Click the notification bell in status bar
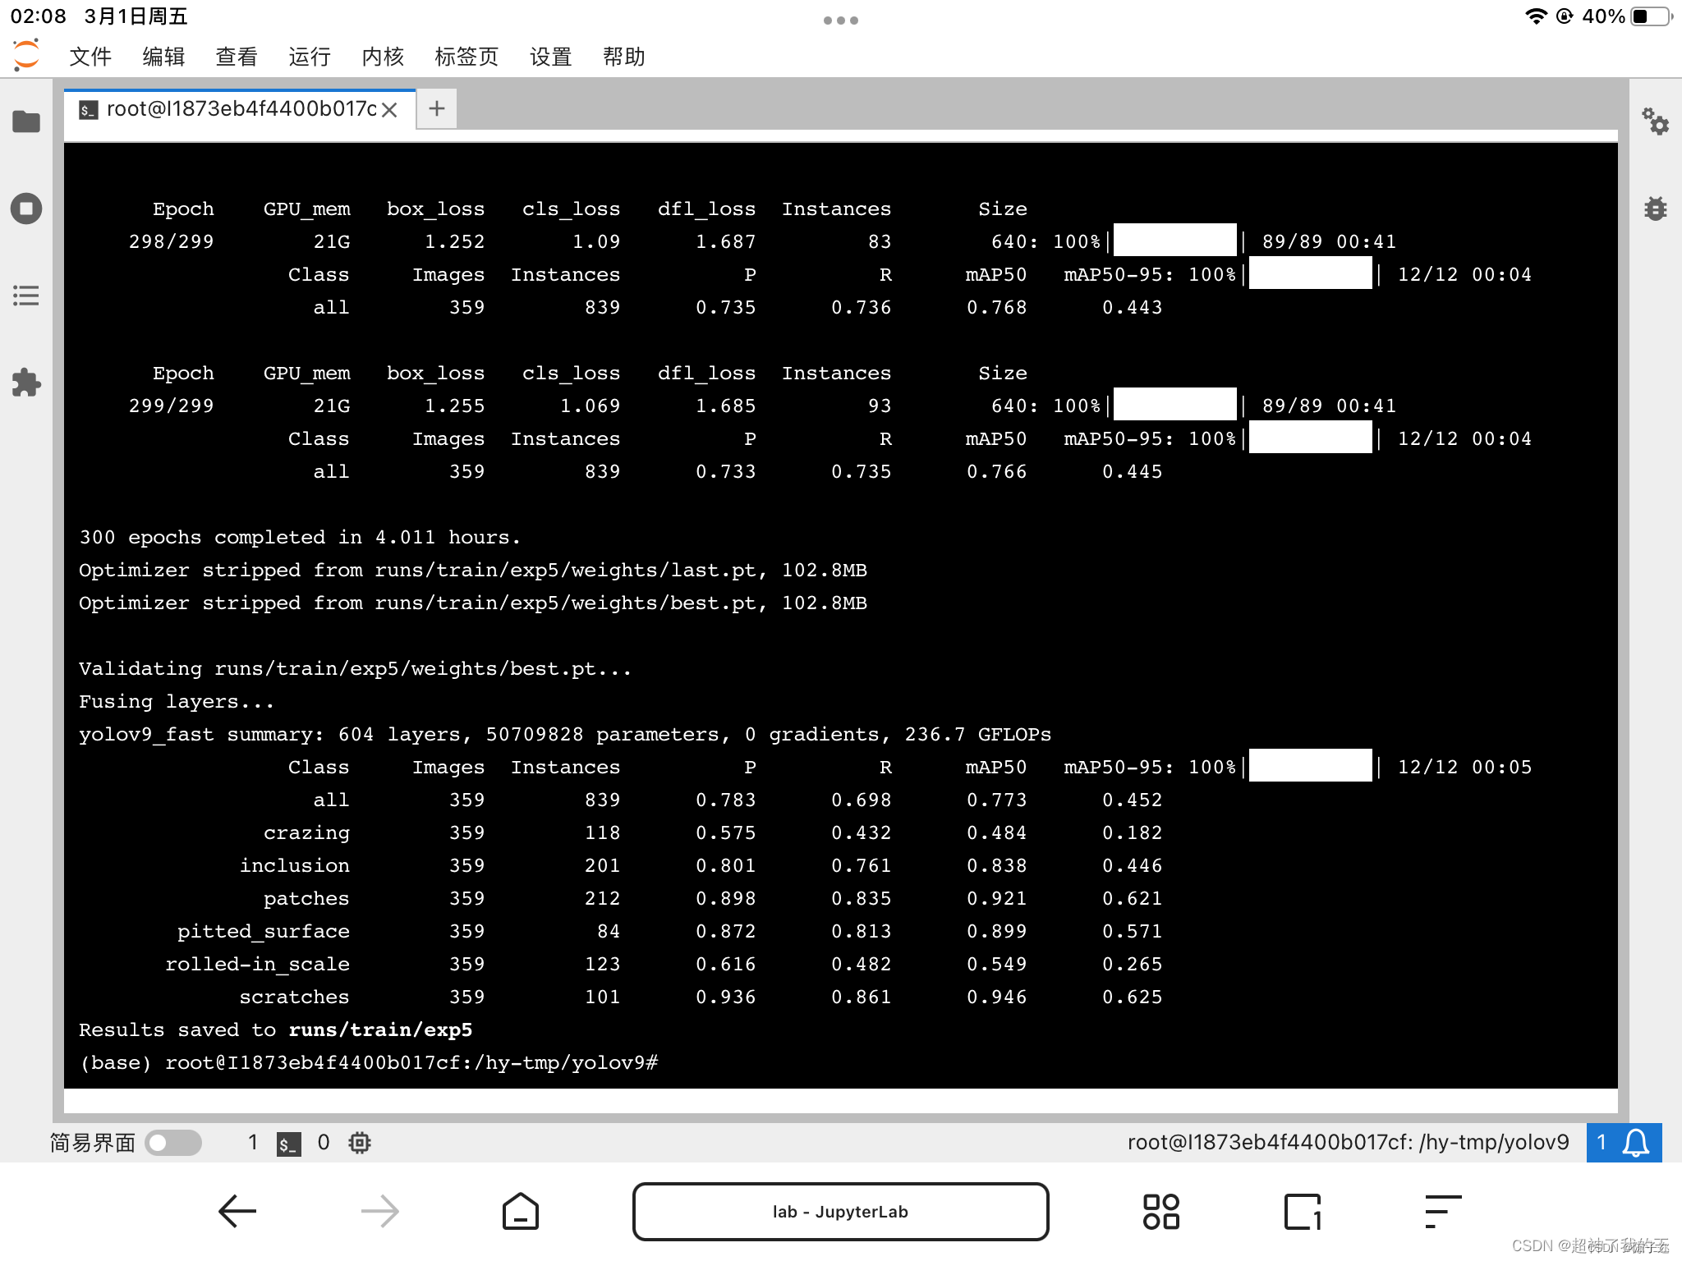1682x1261 pixels. pos(1635,1142)
